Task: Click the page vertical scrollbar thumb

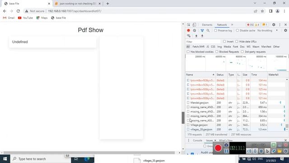Action: pos(183,118)
